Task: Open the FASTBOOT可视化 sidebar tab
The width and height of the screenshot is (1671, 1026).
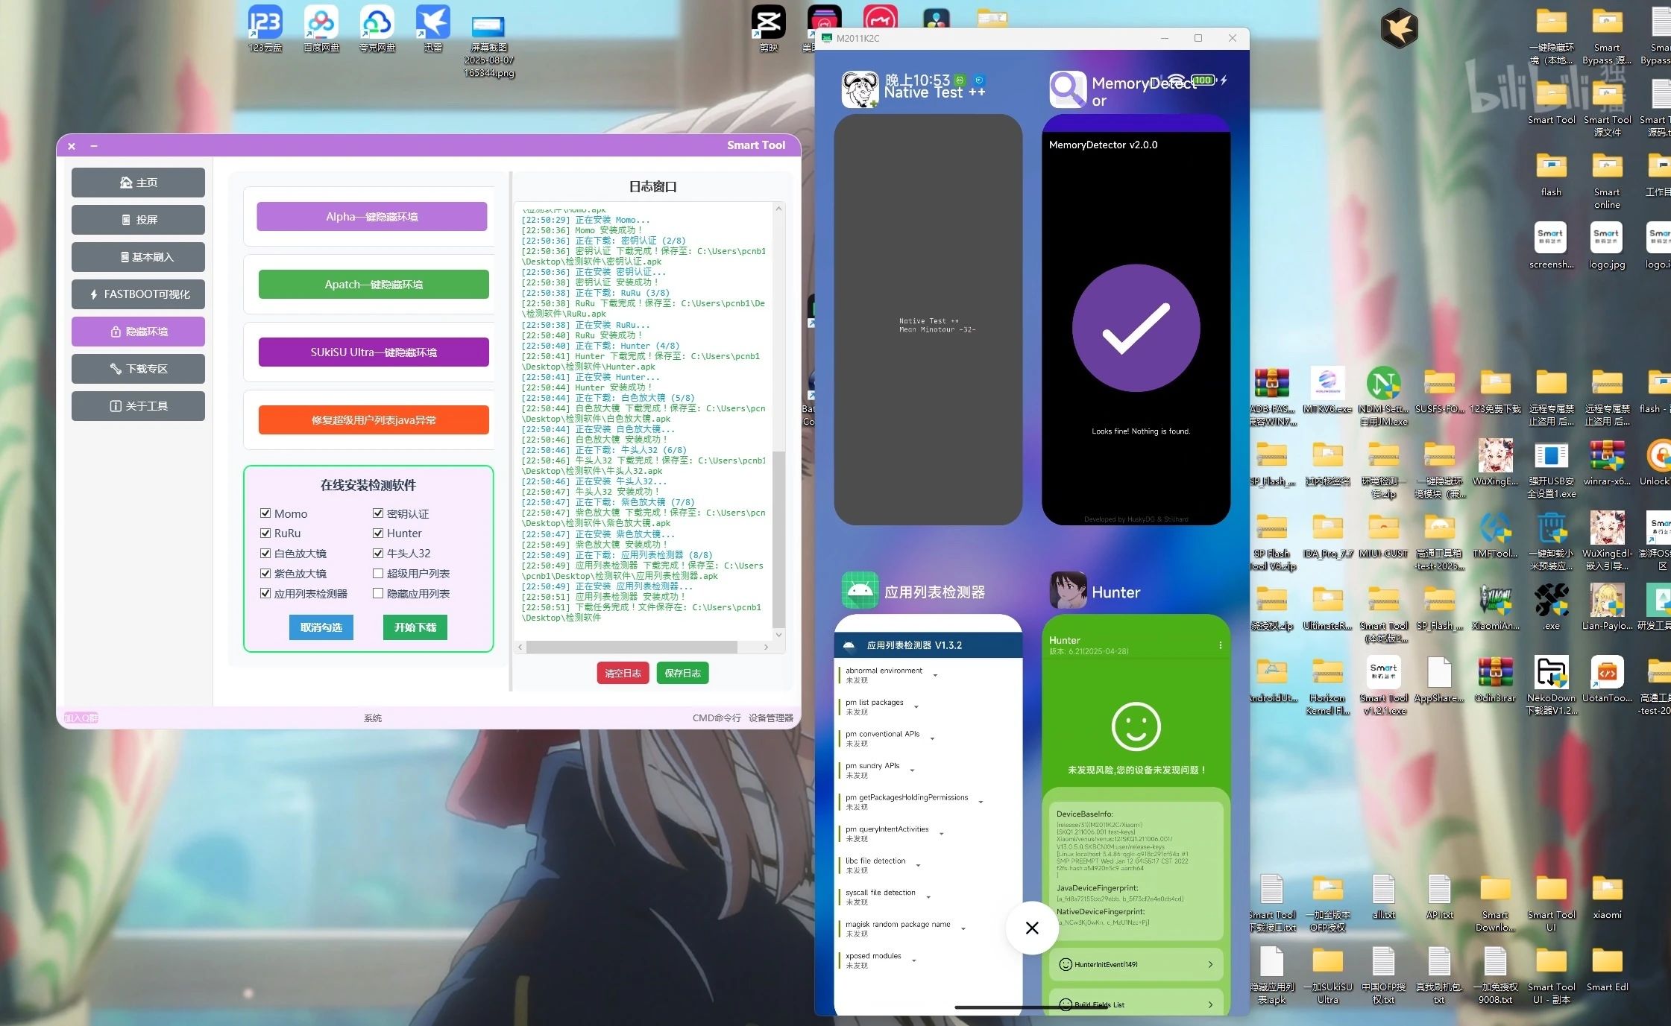Action: [x=138, y=294]
